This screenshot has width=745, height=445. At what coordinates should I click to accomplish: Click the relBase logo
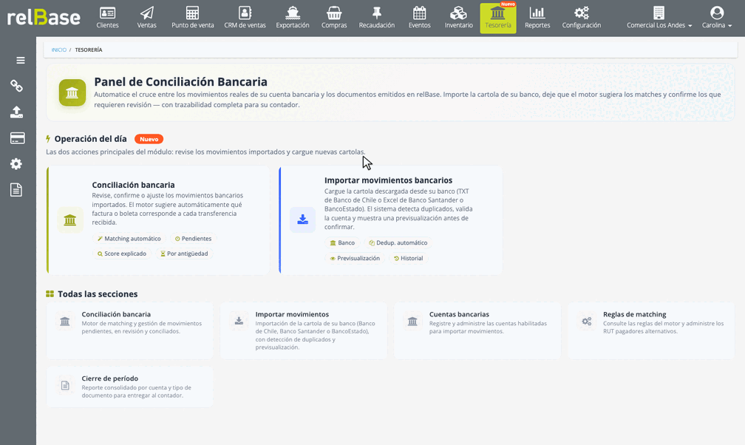point(44,18)
